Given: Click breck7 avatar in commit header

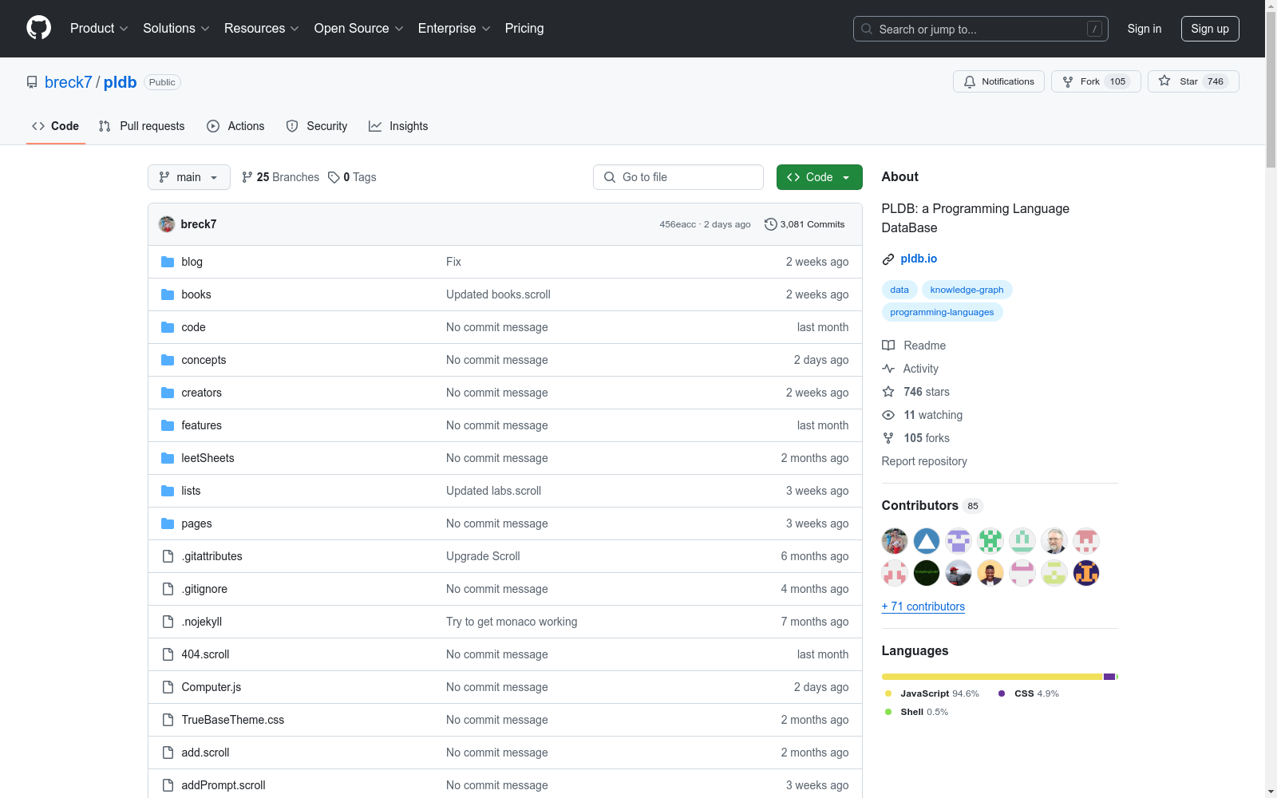Looking at the screenshot, I should click(x=167, y=224).
